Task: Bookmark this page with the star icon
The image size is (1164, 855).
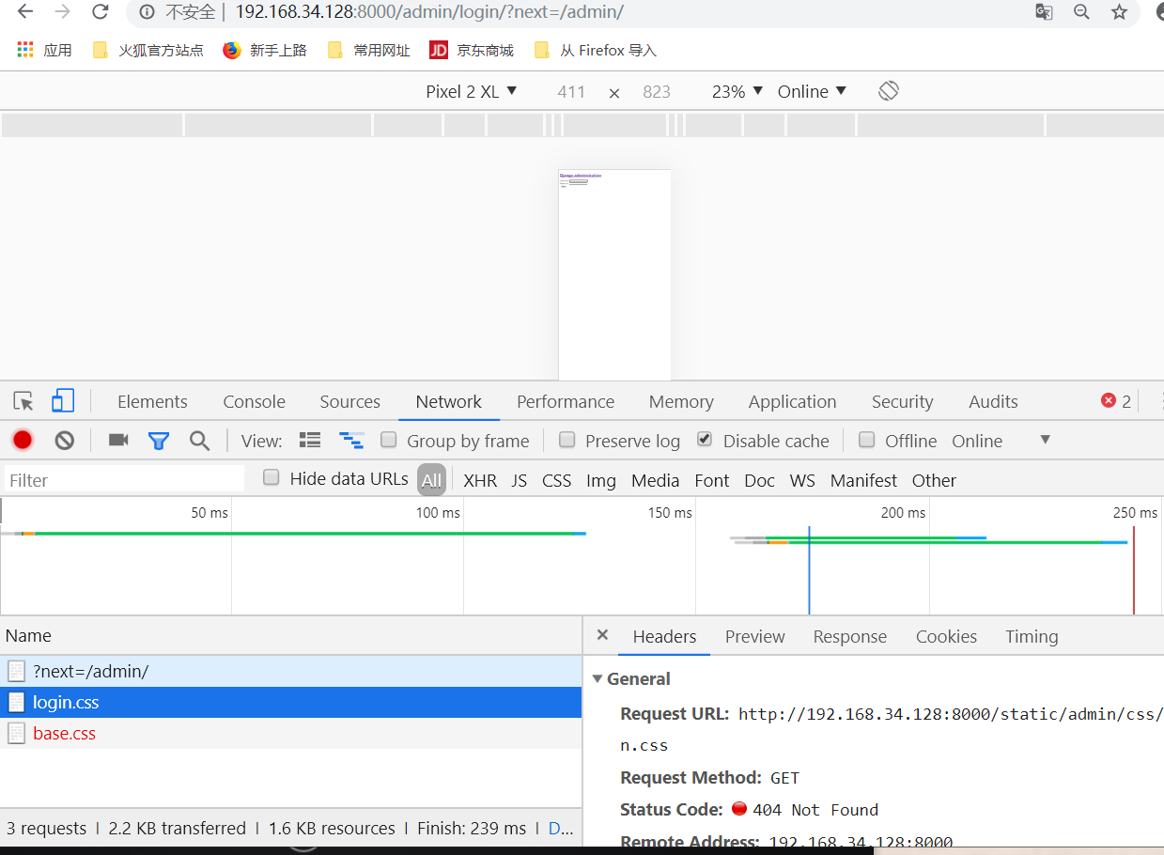Action: [1119, 12]
